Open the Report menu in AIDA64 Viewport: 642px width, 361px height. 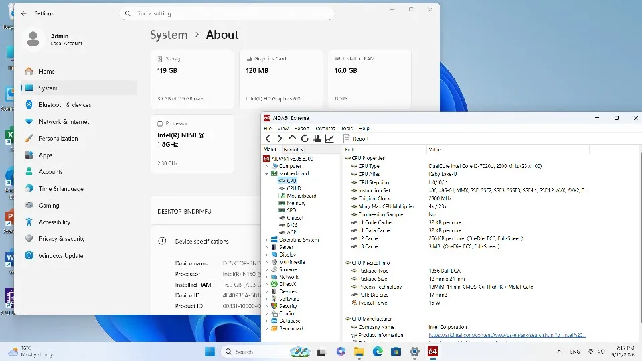[302, 128]
